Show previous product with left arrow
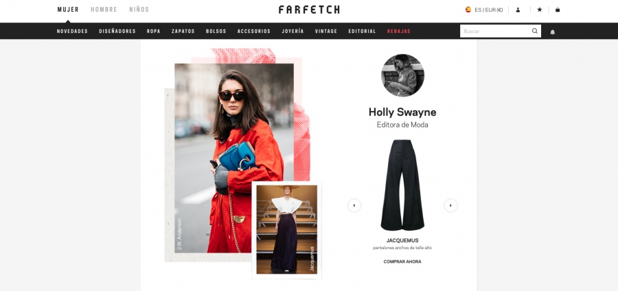 354,205
